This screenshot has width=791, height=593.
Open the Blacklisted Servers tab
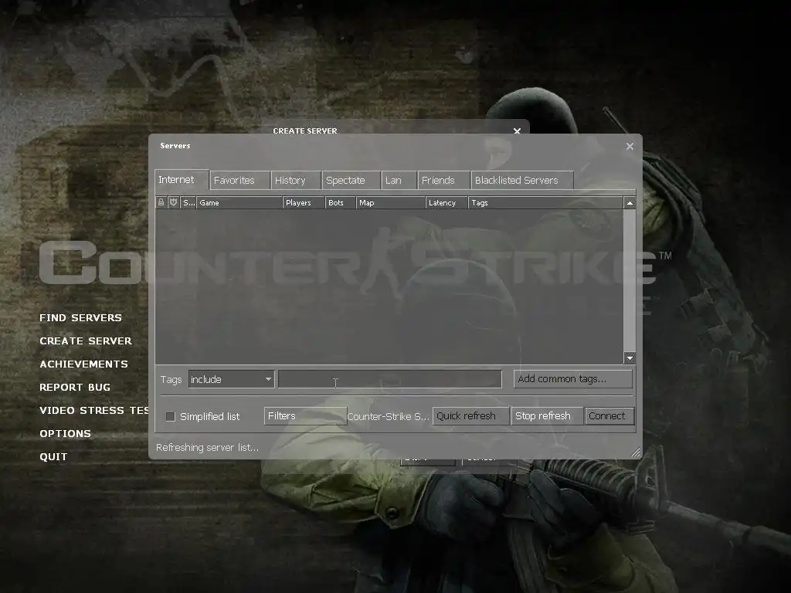[x=522, y=181]
